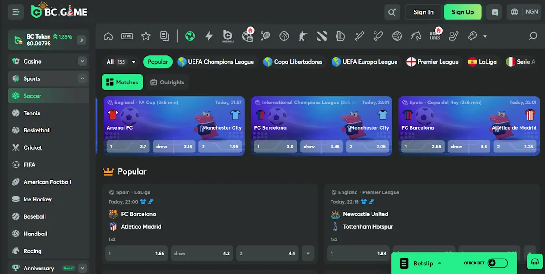The width and height of the screenshot is (545, 274).
Task: Click the Sign In button
Action: [423, 12]
